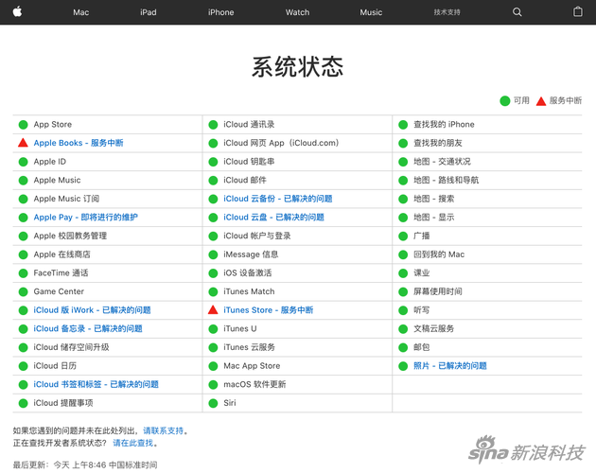Image resolution: width=596 pixels, height=473 pixels.
Task: Click green dot beside Siri
Action: click(x=213, y=403)
